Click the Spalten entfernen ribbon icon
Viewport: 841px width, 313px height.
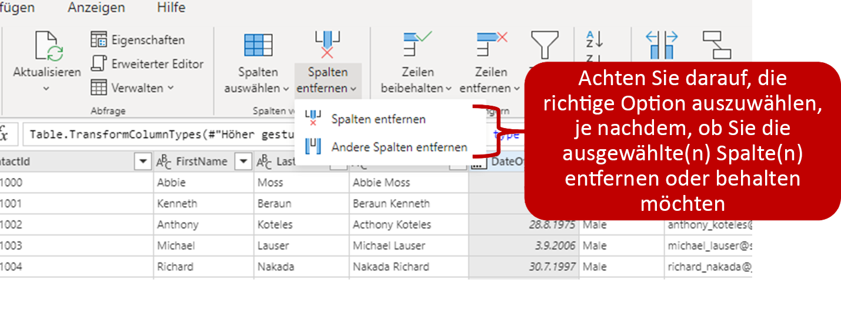(x=328, y=45)
